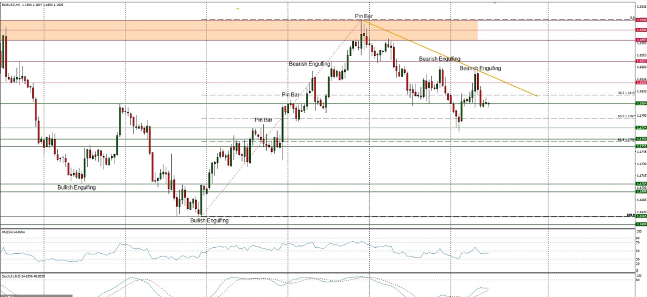This screenshot has height=297, width=647.
Task: Click the 1.1908 red price tag
Action: (640, 20)
